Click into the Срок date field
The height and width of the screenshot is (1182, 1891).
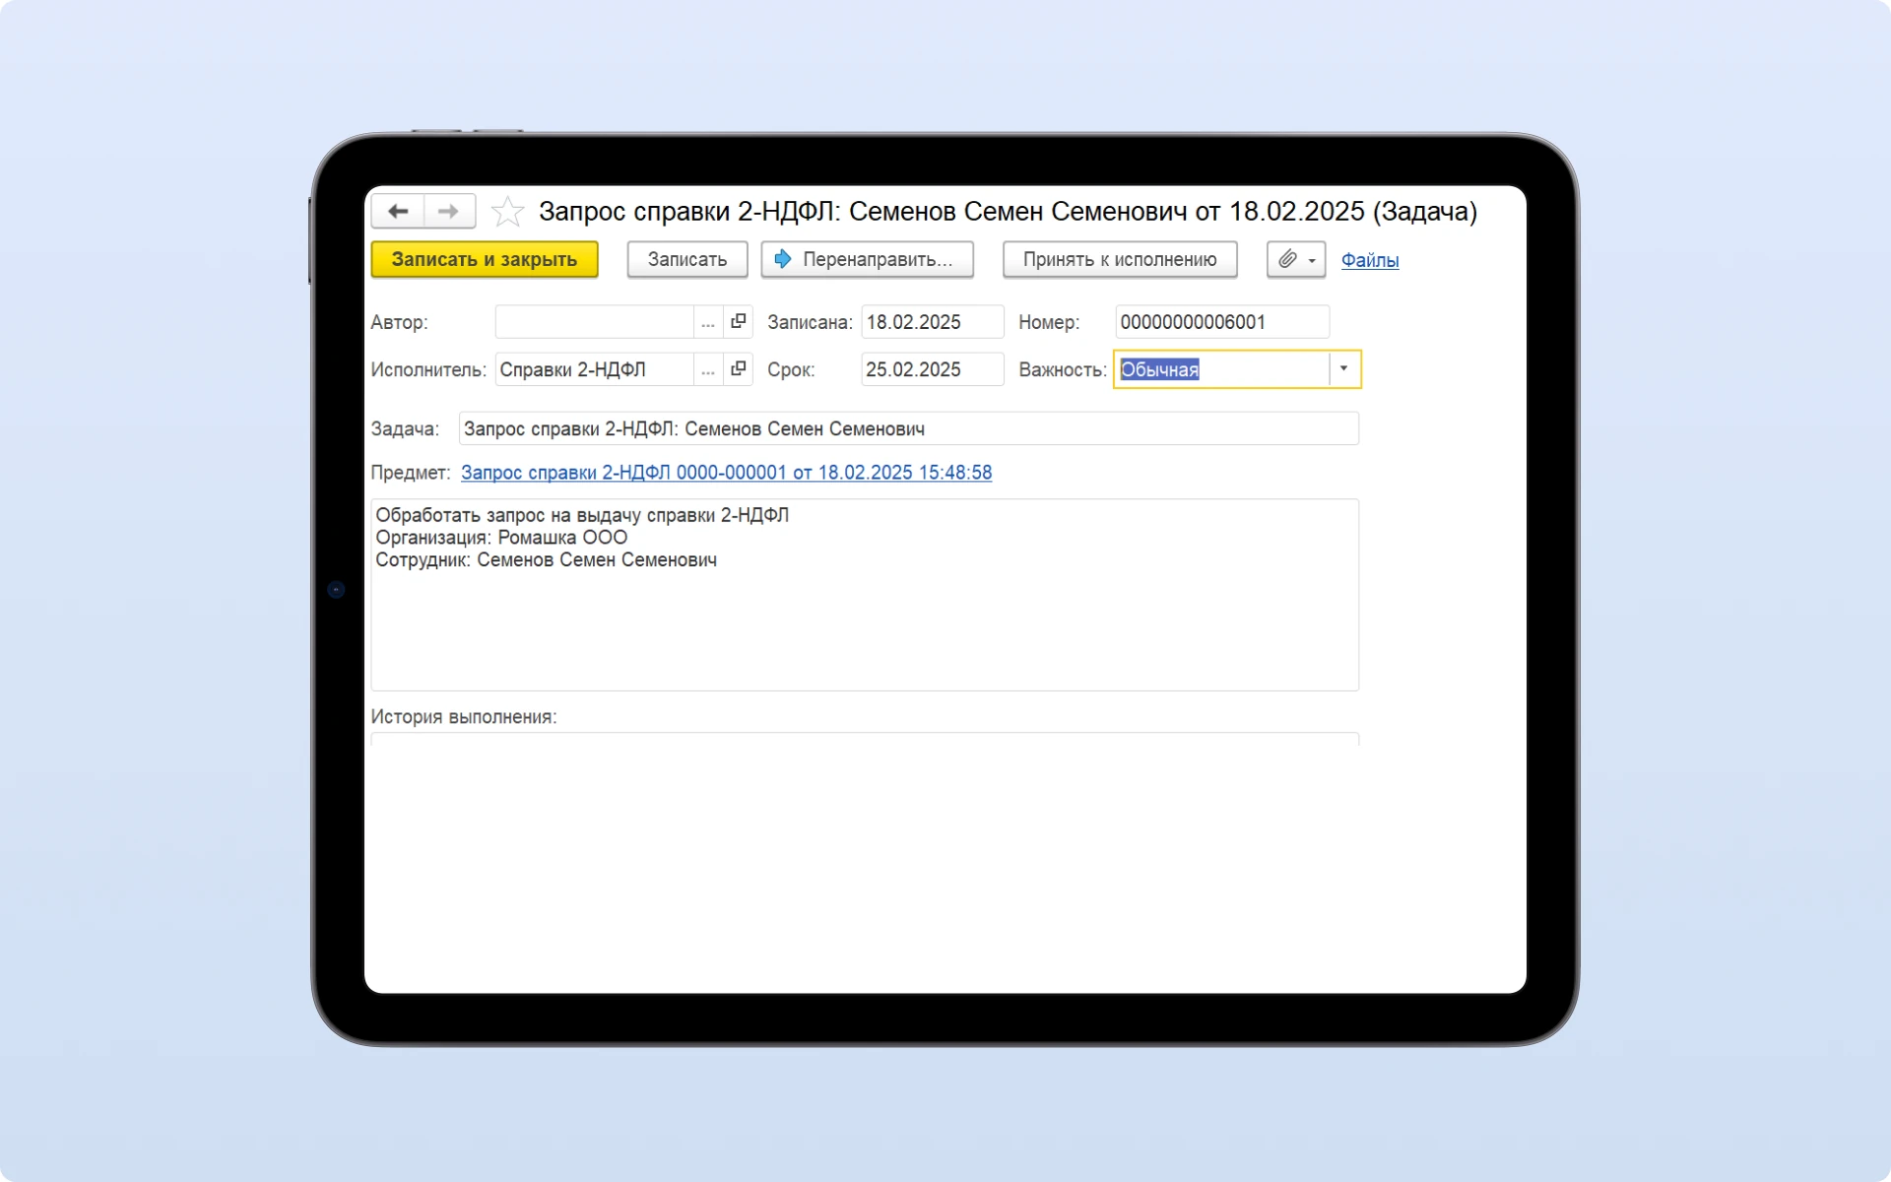pyautogui.click(x=931, y=369)
